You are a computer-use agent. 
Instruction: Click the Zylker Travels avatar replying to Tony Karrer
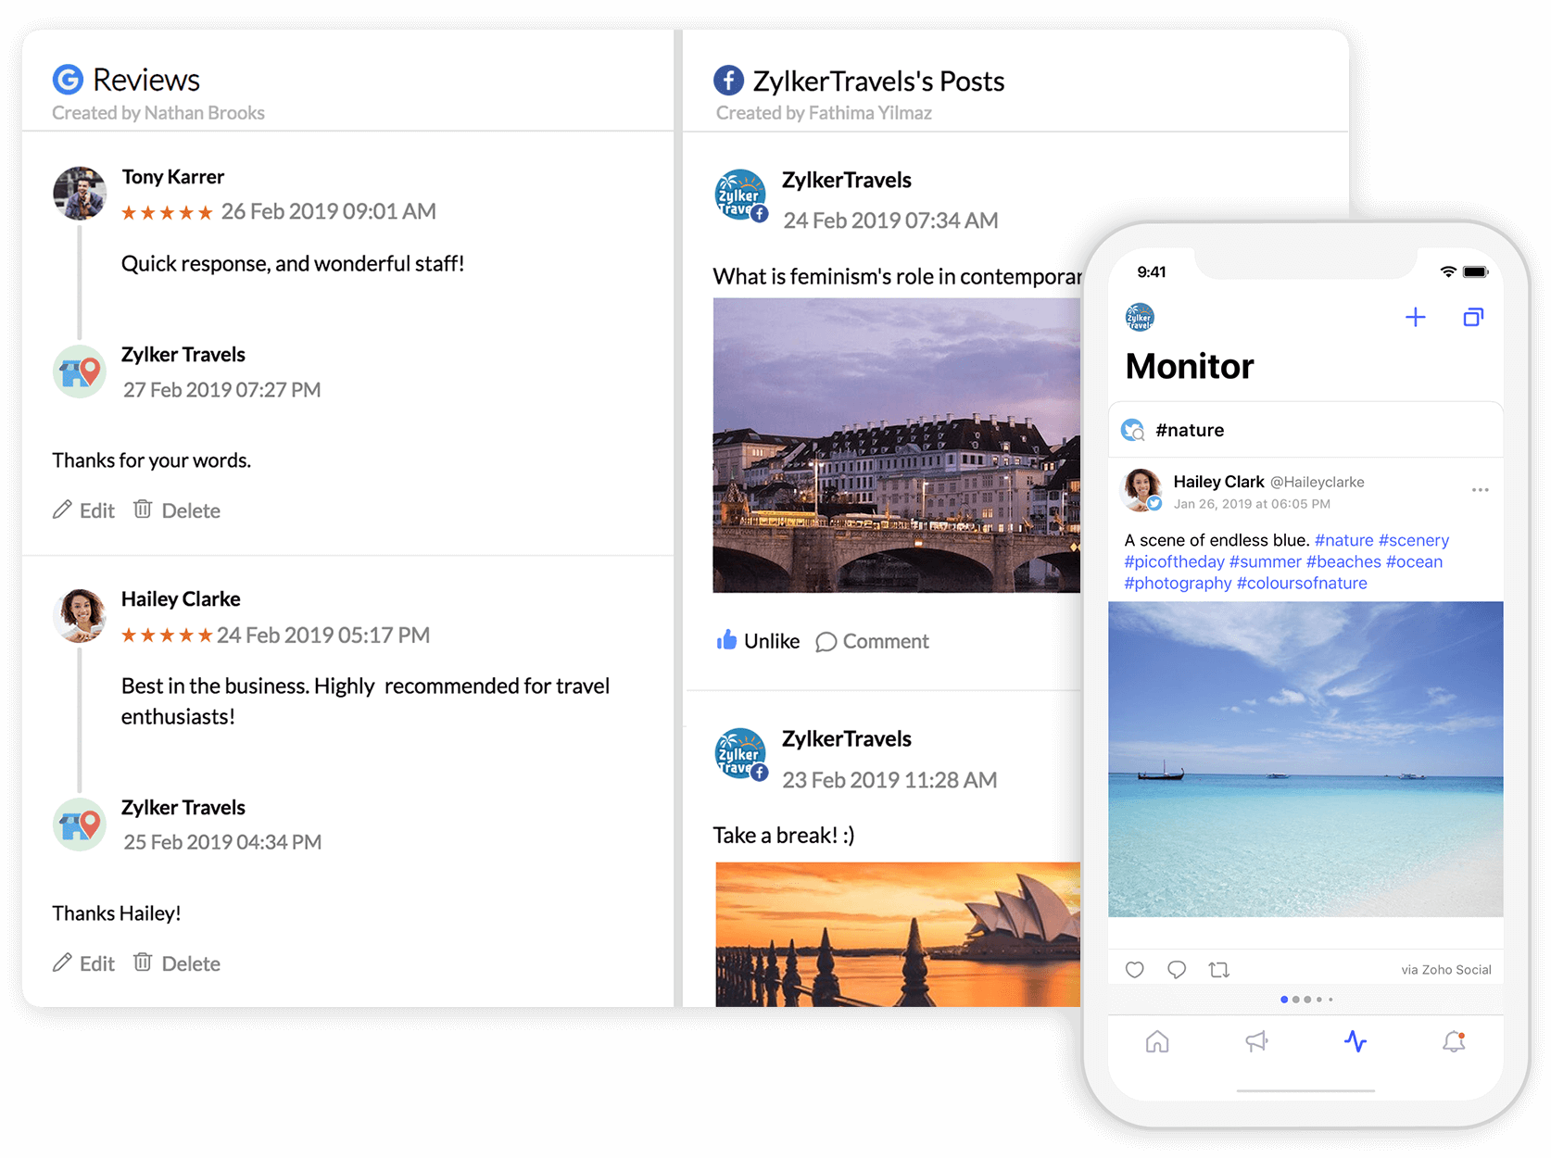tap(80, 371)
